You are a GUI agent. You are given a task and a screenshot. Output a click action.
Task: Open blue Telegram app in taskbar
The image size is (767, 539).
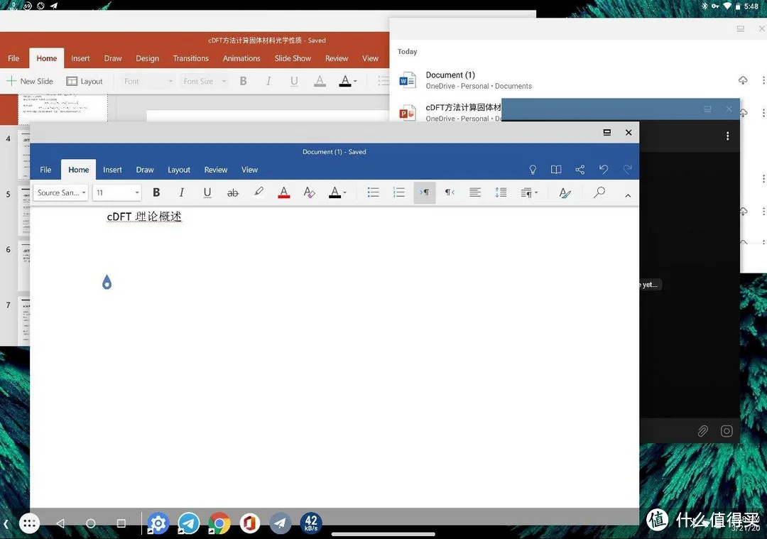pyautogui.click(x=188, y=523)
